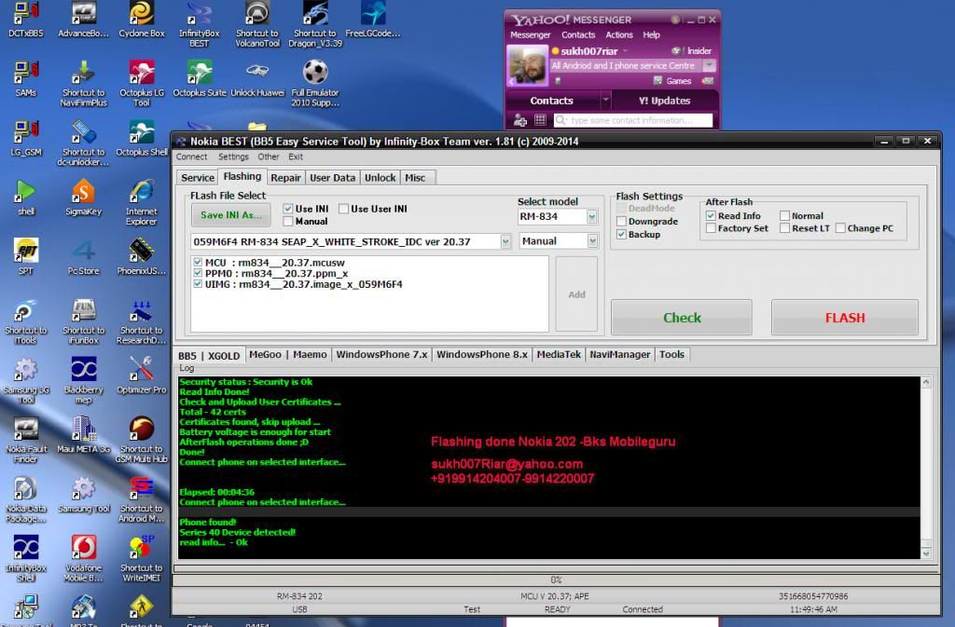Click the green Check button

tap(682, 318)
